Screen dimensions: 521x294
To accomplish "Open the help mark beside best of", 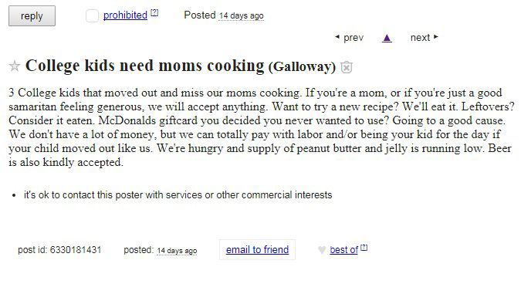I will 364,248.
